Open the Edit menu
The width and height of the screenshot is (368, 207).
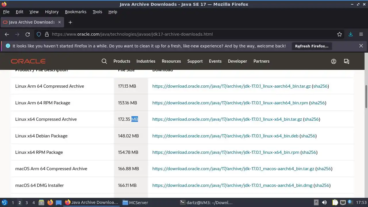pos(20,12)
